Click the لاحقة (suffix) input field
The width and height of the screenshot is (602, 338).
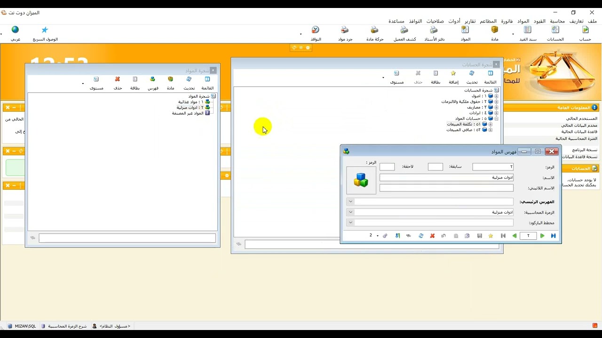(387, 167)
